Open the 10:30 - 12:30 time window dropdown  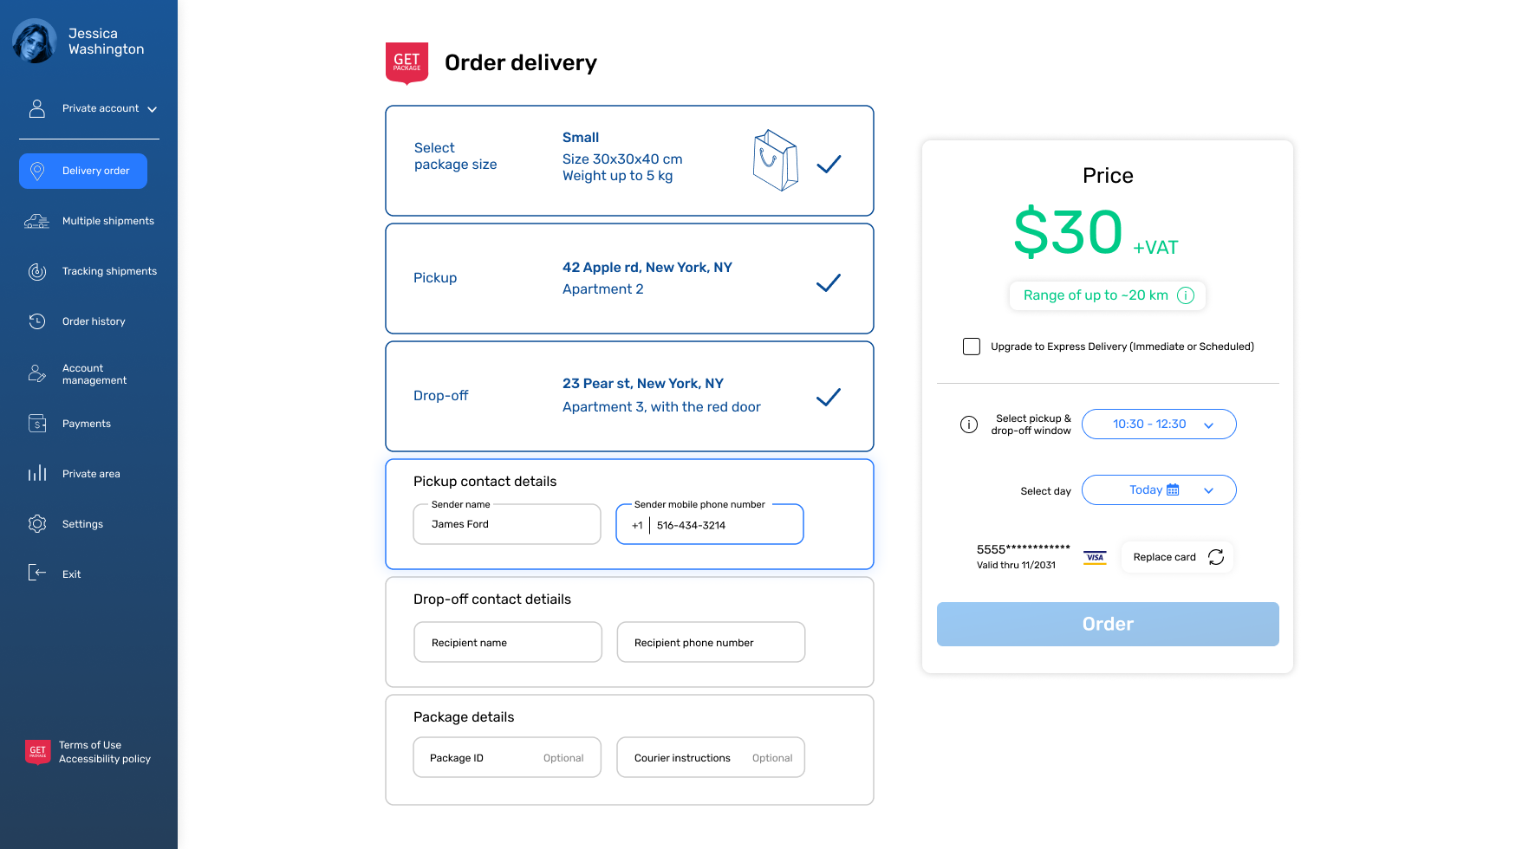1159,424
